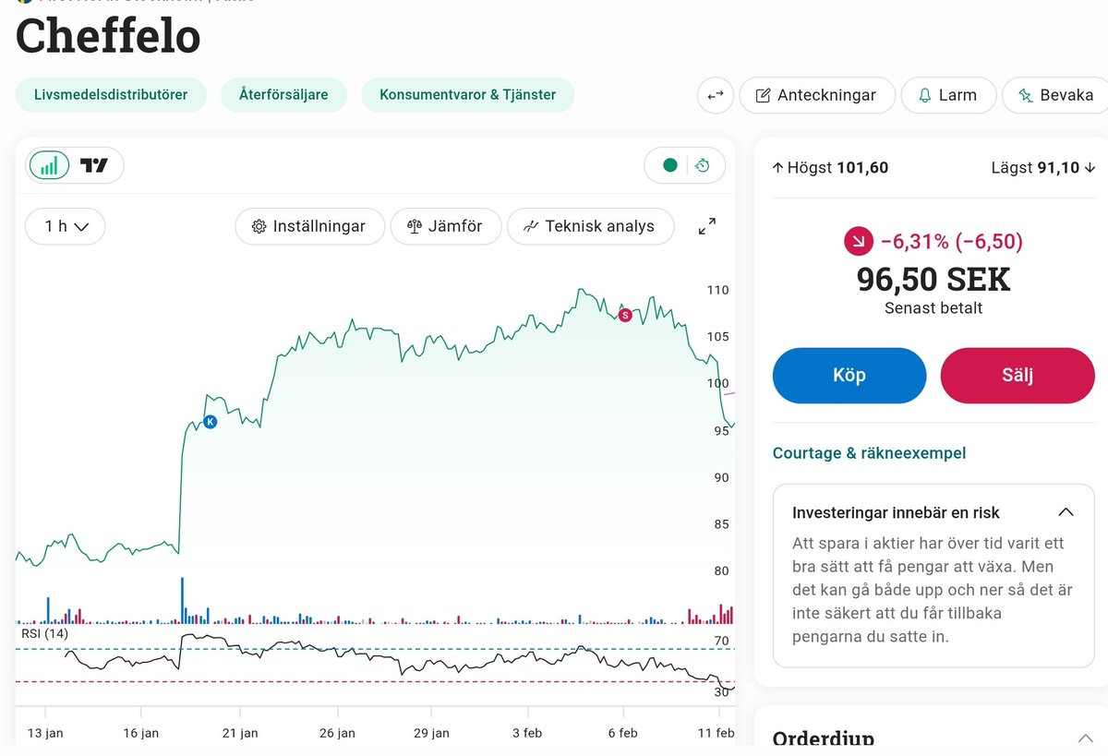Screen dimensions: 1108x756
Task: Open the Jämför comparison tool
Action: pyautogui.click(x=446, y=226)
